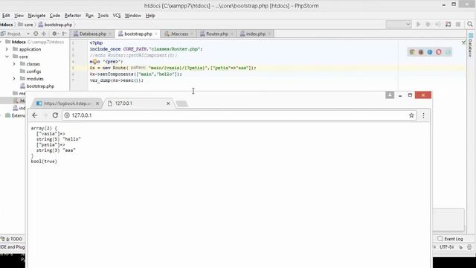The image size is (476, 268).
Task: Click browser Back arrow
Action: [35, 115]
